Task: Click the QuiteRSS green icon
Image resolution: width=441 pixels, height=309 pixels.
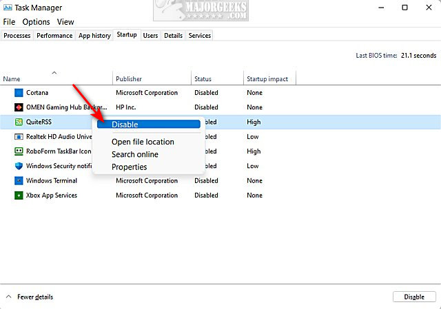Action: click(19, 122)
